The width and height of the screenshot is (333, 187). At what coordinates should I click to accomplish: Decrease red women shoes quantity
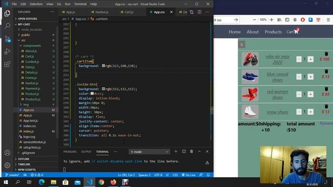point(299,94)
